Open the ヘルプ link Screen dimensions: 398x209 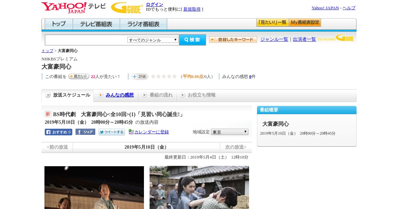coord(349,8)
